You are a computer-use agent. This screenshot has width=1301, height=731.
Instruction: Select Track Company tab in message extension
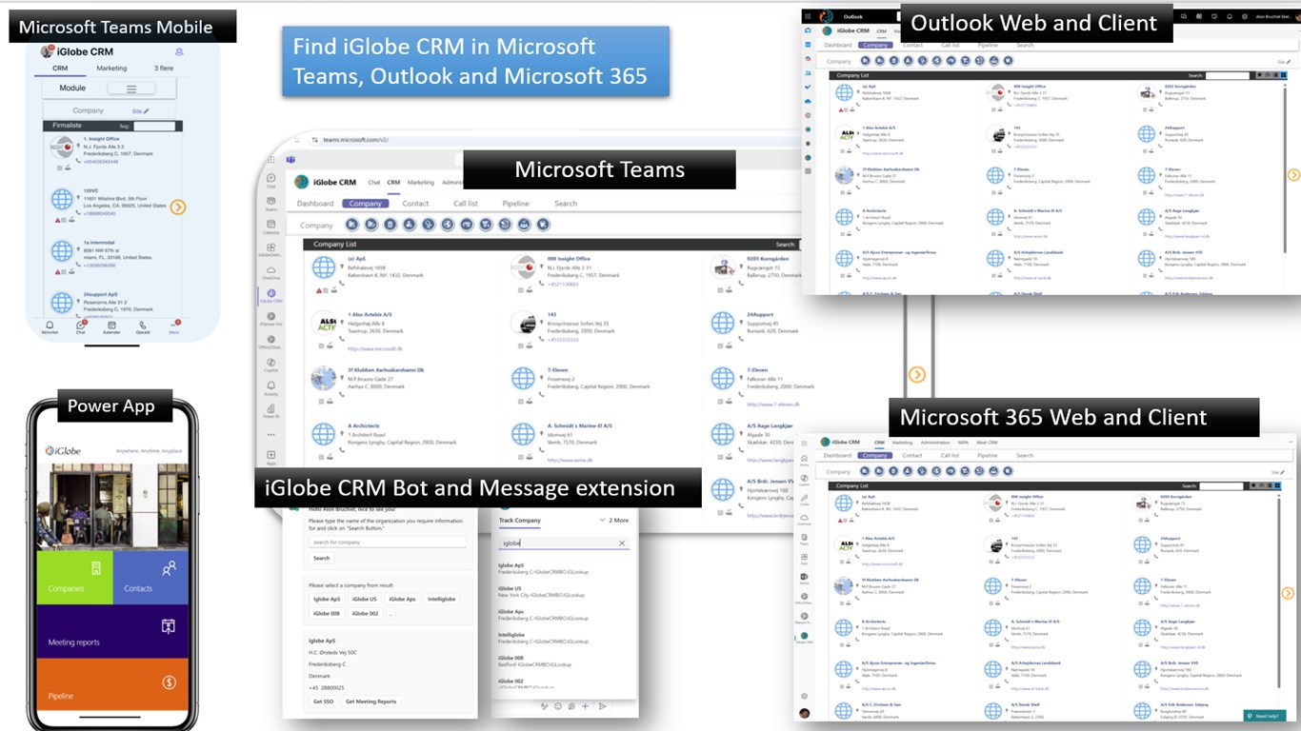[x=520, y=521]
